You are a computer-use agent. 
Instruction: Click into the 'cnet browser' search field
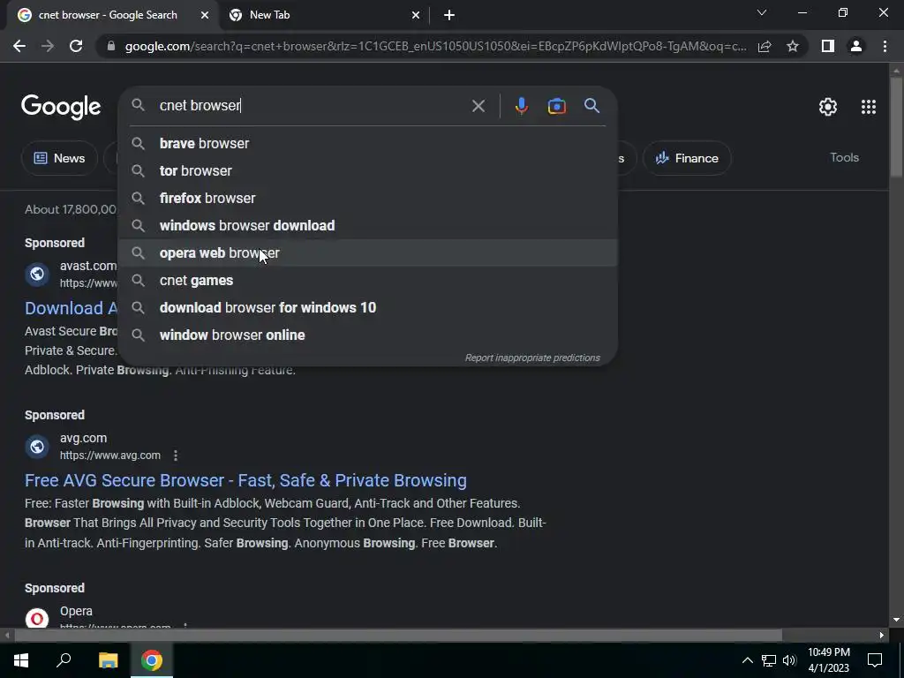[x=312, y=106]
